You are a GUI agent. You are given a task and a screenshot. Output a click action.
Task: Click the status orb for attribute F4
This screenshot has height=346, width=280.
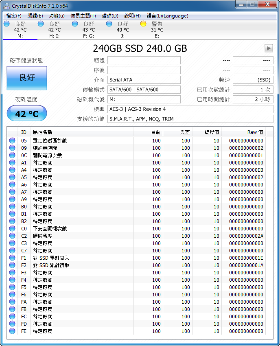tap(12, 280)
